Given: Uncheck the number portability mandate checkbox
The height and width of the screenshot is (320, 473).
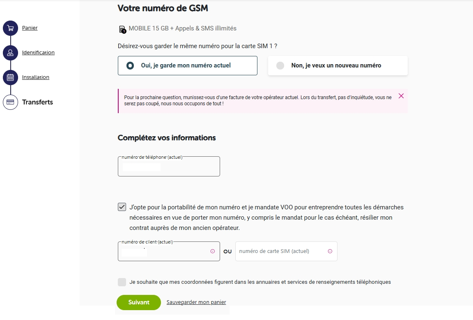Looking at the screenshot, I should (122, 207).
